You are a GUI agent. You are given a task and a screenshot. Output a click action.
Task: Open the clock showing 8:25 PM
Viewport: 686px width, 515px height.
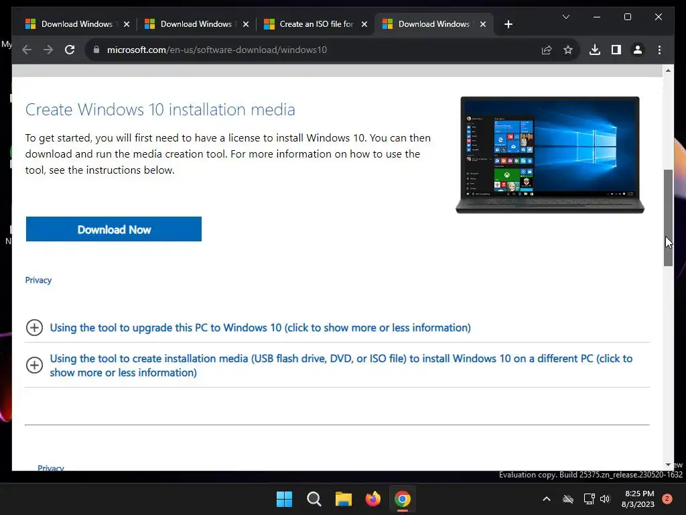[638, 499]
